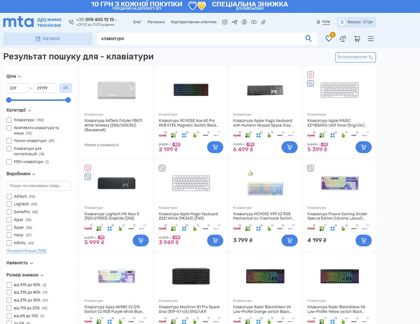This screenshot has width=420, height=324.
Task: Open Корпоративним клієнтам menu item
Action: coord(193,22)
